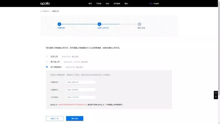Click step 3 circle 确认完成

(139, 24)
